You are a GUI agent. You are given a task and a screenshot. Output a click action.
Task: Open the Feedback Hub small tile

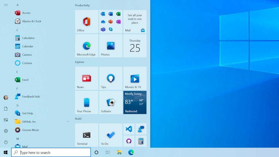pos(141,129)
